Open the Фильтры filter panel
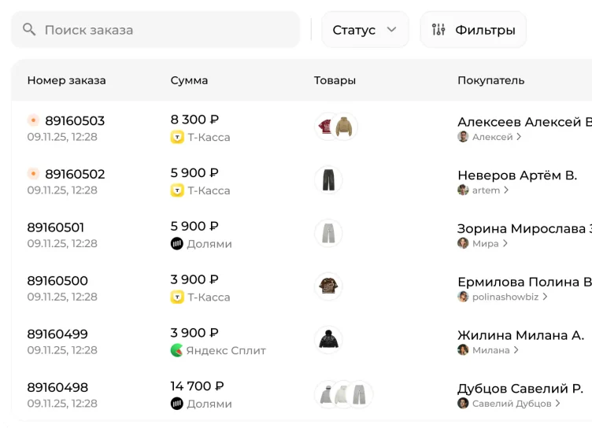The width and height of the screenshot is (592, 432). coord(473,29)
